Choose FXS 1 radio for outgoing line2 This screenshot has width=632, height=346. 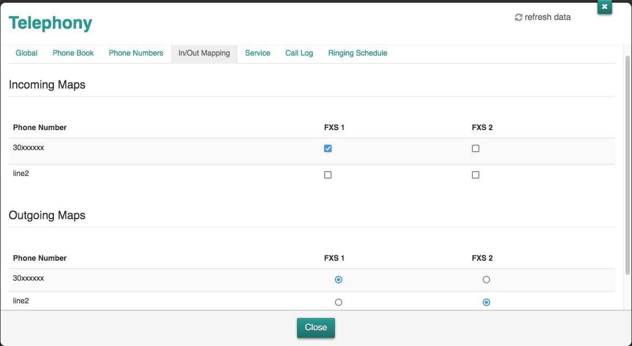[339, 302]
